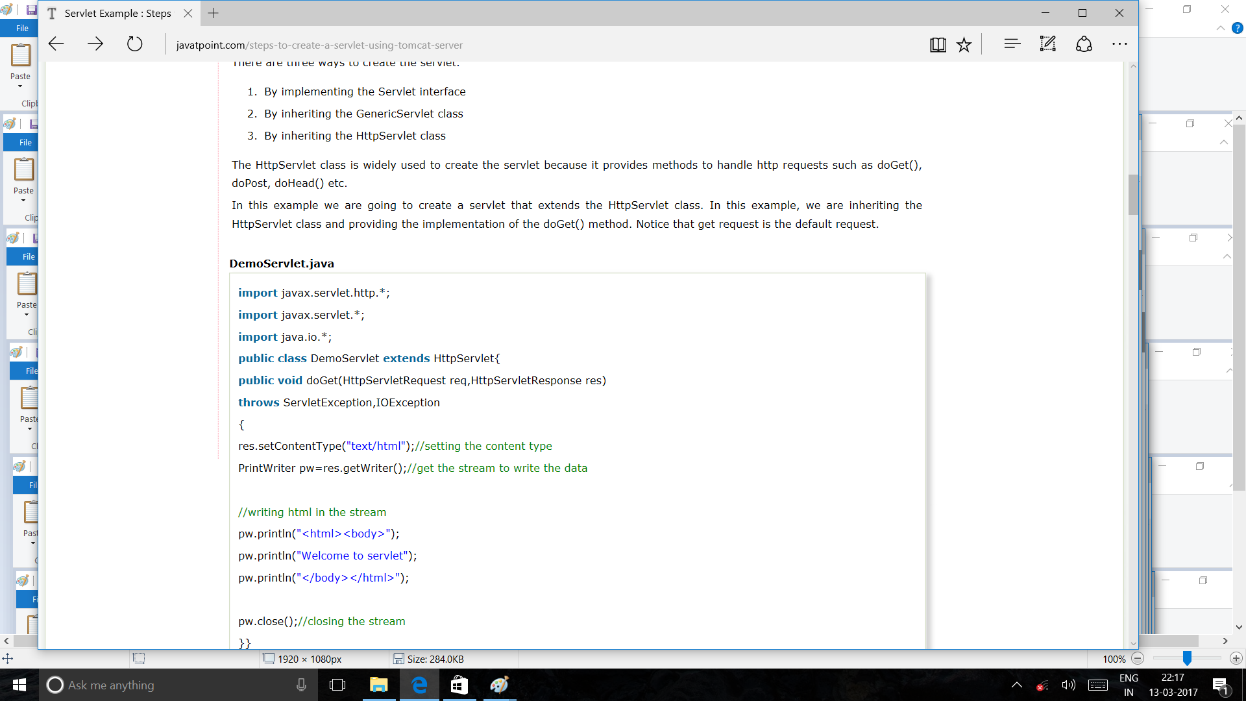
Task: Make a Web Note pen icon
Action: click(x=1048, y=44)
